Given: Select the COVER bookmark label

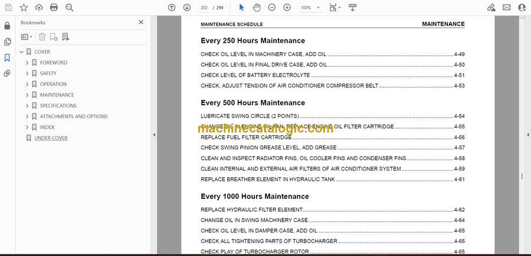Looking at the screenshot, I should pos(42,52).
